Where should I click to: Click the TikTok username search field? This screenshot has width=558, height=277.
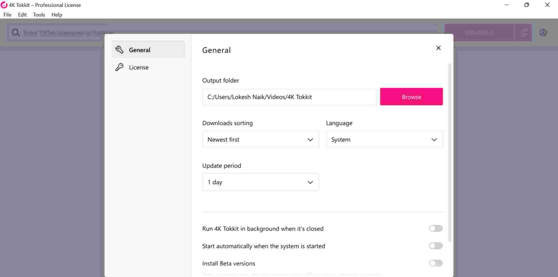[222, 32]
